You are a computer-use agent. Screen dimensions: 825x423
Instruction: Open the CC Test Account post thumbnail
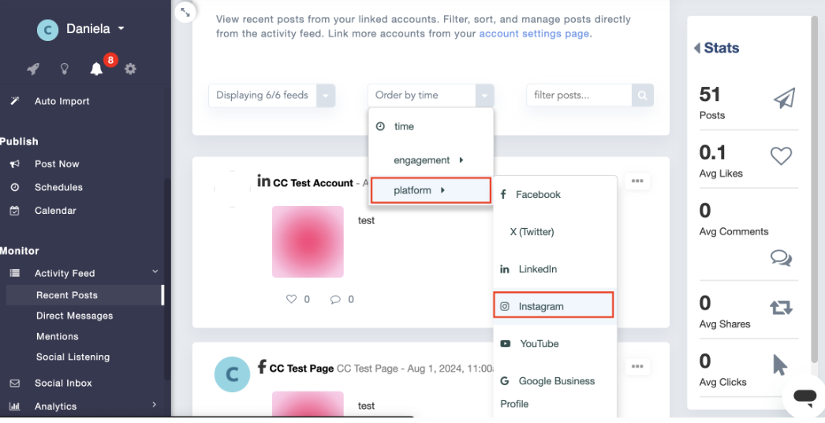(x=308, y=241)
